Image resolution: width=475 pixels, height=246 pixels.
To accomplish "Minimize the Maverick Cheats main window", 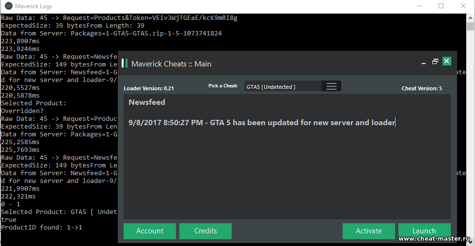I will (423, 62).
